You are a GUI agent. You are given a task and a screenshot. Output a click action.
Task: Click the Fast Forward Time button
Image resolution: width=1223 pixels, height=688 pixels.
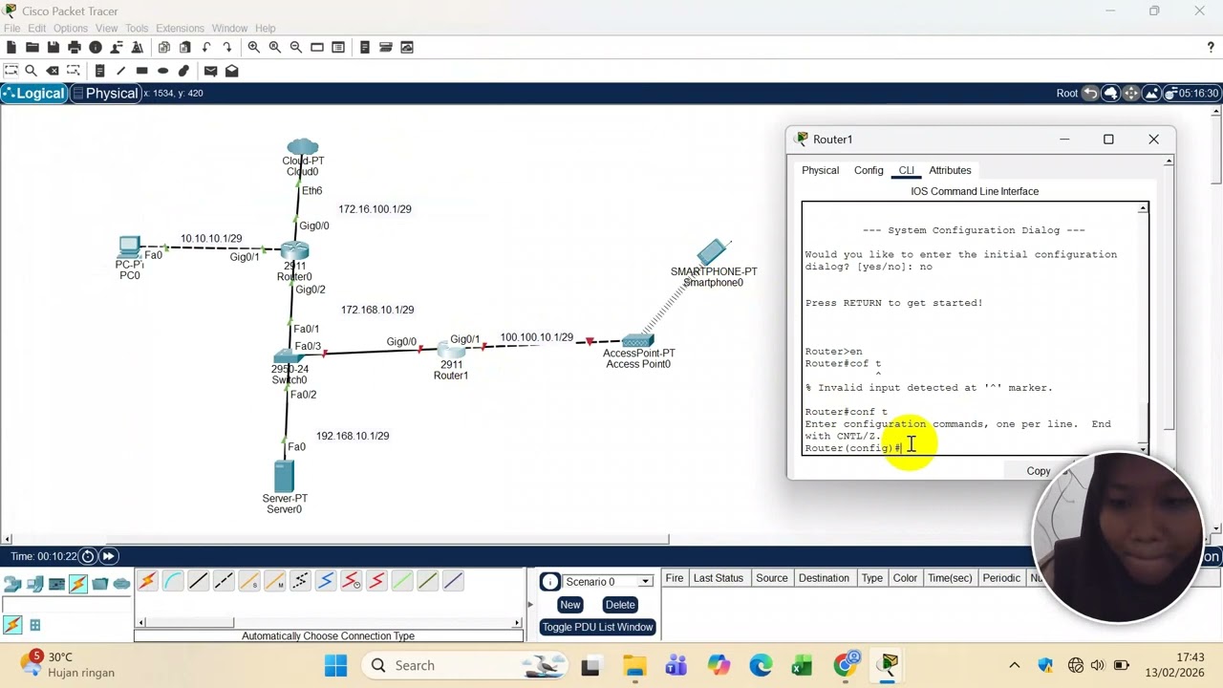pyautogui.click(x=108, y=556)
